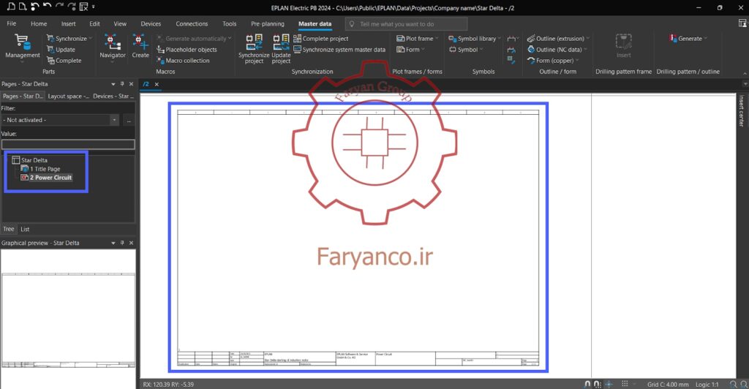
Task: Click the zoom magnifier icon in status bar
Action: click(734, 384)
